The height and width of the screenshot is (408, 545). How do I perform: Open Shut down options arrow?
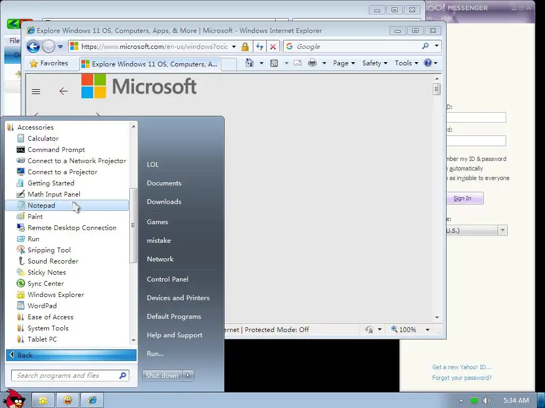[188, 376]
